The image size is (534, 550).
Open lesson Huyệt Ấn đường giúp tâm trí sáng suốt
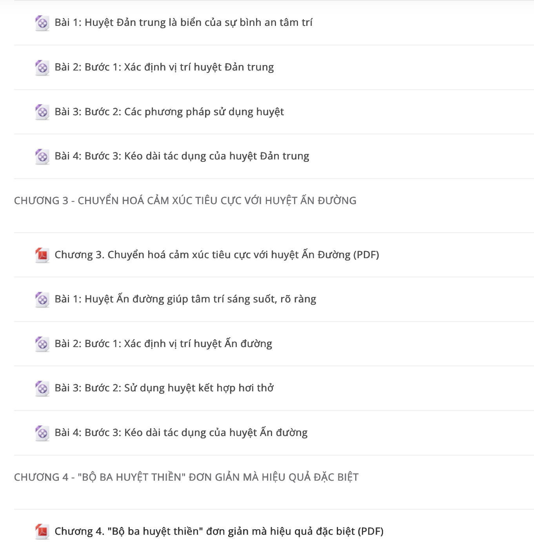pos(185,299)
